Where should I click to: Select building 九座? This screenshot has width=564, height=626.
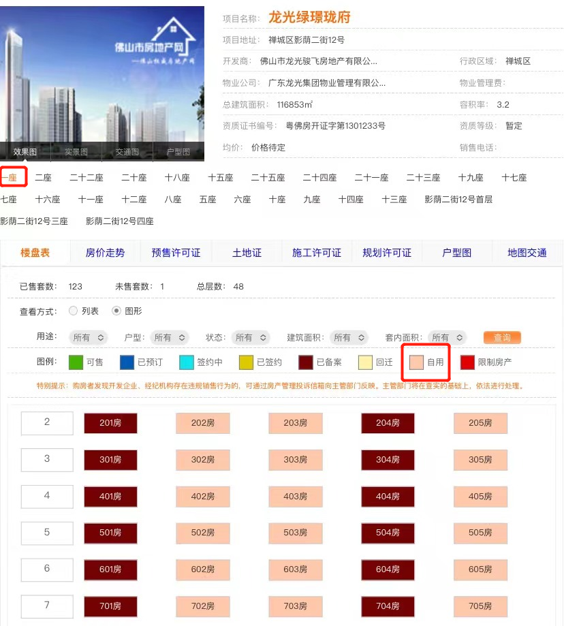[312, 199]
